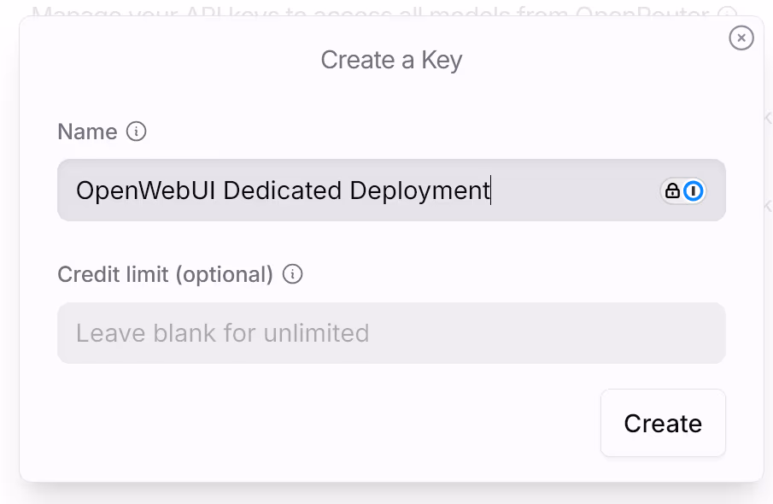Image resolution: width=773 pixels, height=504 pixels.
Task: Click the word "OpenWebUI" in Name field
Action: tap(146, 190)
